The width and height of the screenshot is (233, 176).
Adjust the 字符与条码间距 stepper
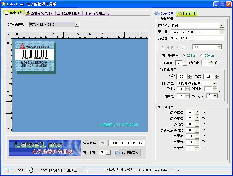click(x=197, y=130)
